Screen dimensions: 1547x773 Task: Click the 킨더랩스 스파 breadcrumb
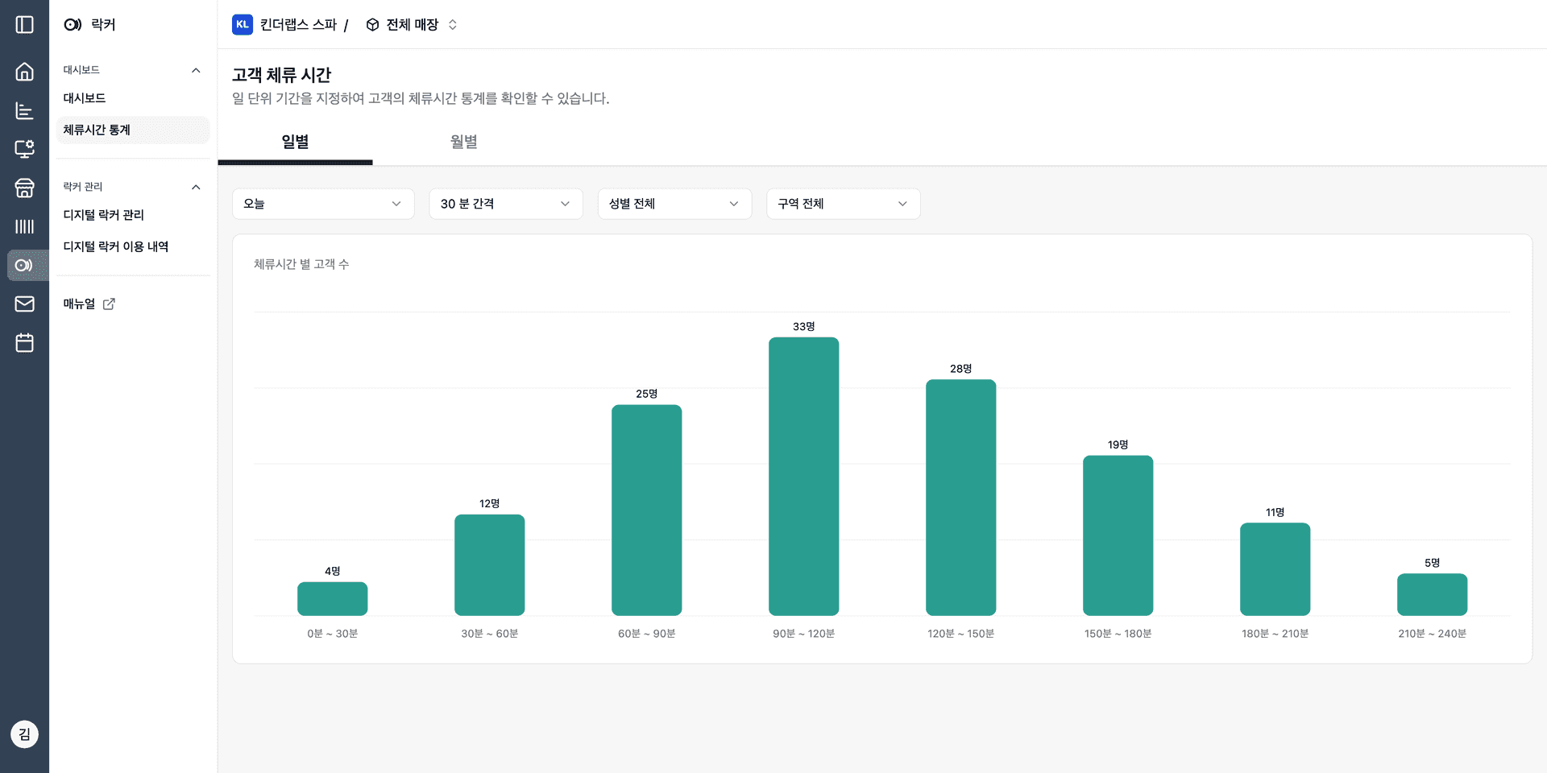tap(298, 25)
